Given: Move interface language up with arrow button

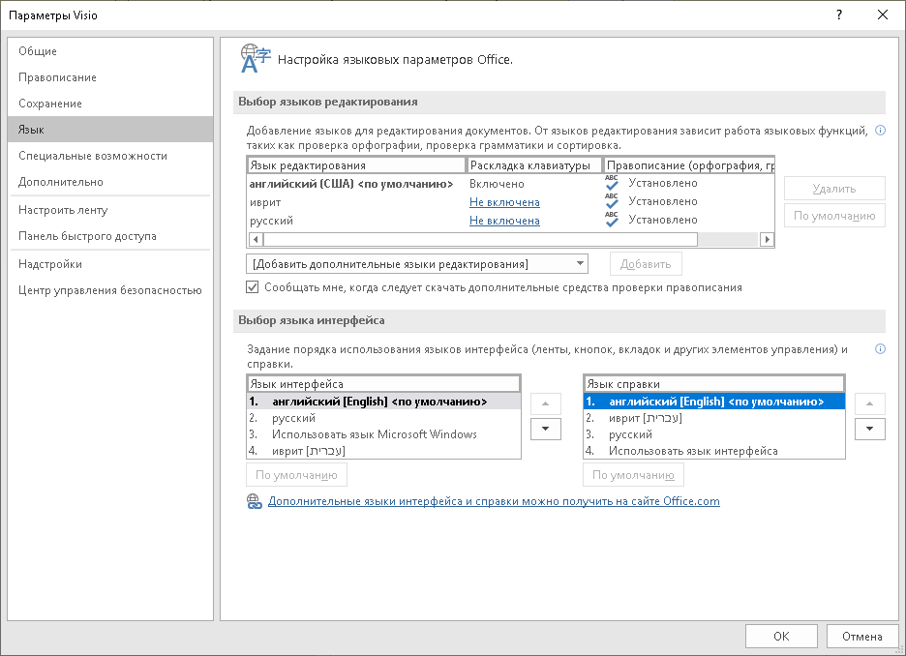Looking at the screenshot, I should pyautogui.click(x=546, y=403).
